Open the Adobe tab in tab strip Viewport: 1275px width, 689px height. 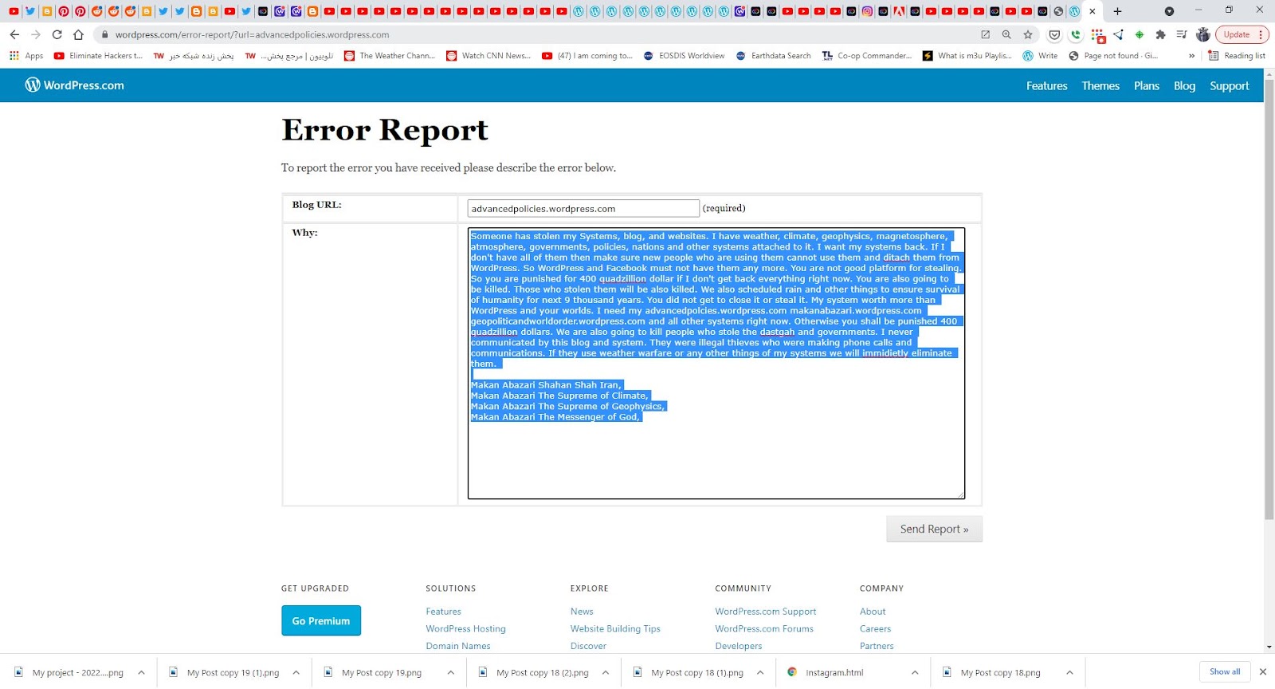pos(899,11)
